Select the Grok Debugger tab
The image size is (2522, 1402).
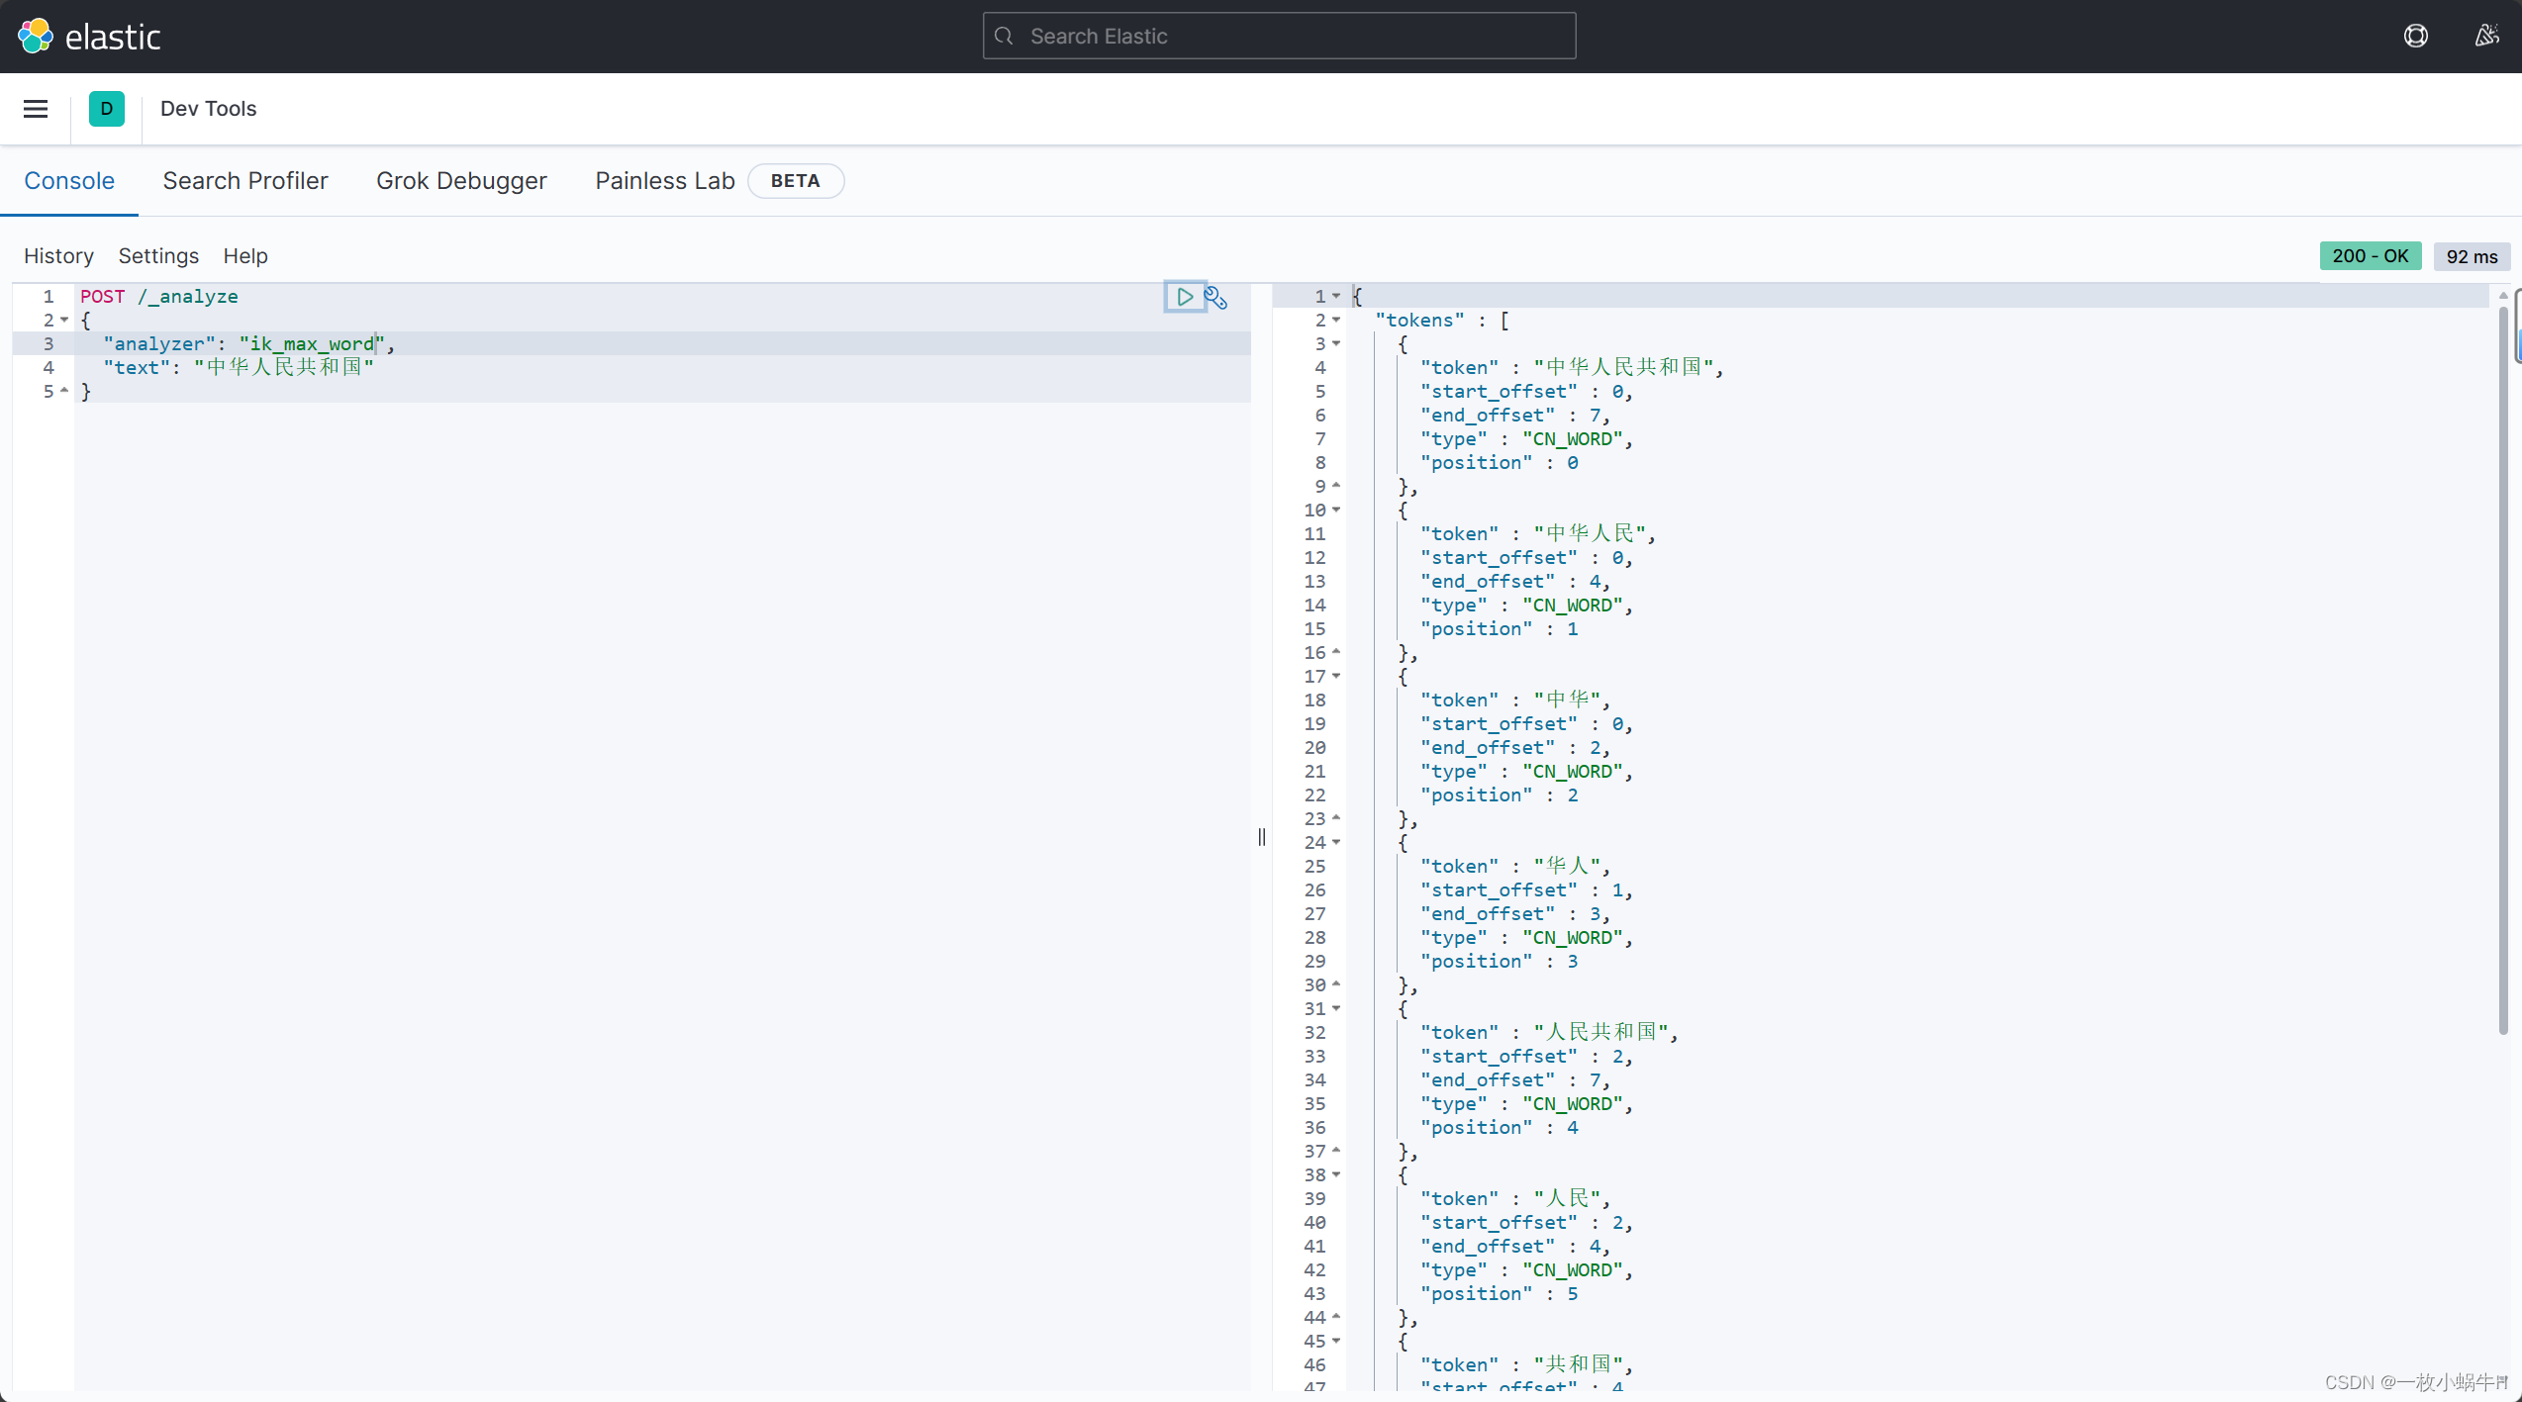click(461, 179)
